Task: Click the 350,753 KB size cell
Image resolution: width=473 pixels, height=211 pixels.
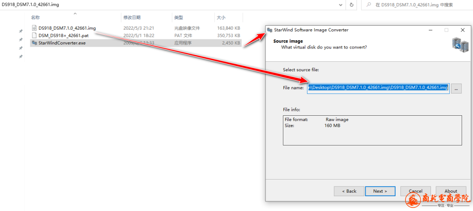Action: point(229,35)
